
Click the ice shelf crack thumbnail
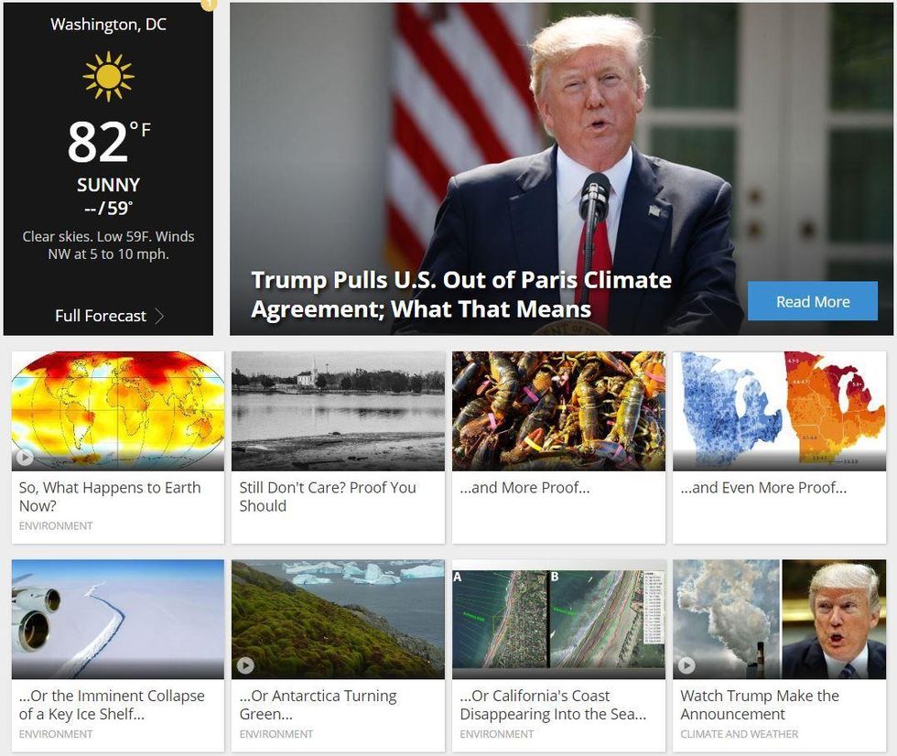(x=118, y=619)
